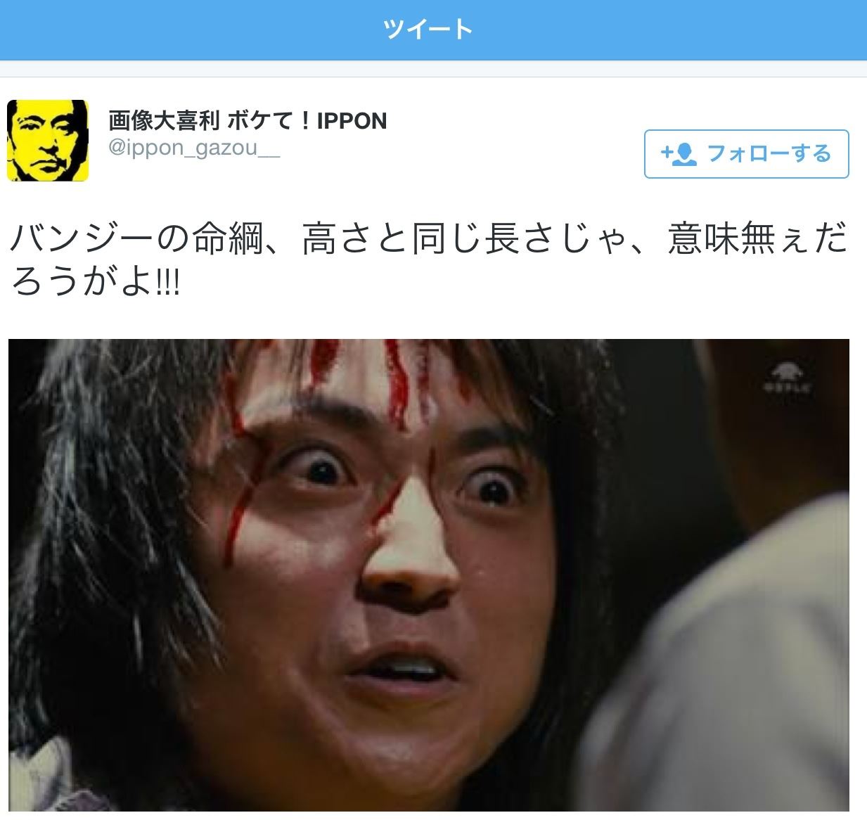Open profile via 画像大喜利 ボケて！IPPON name

248,121
